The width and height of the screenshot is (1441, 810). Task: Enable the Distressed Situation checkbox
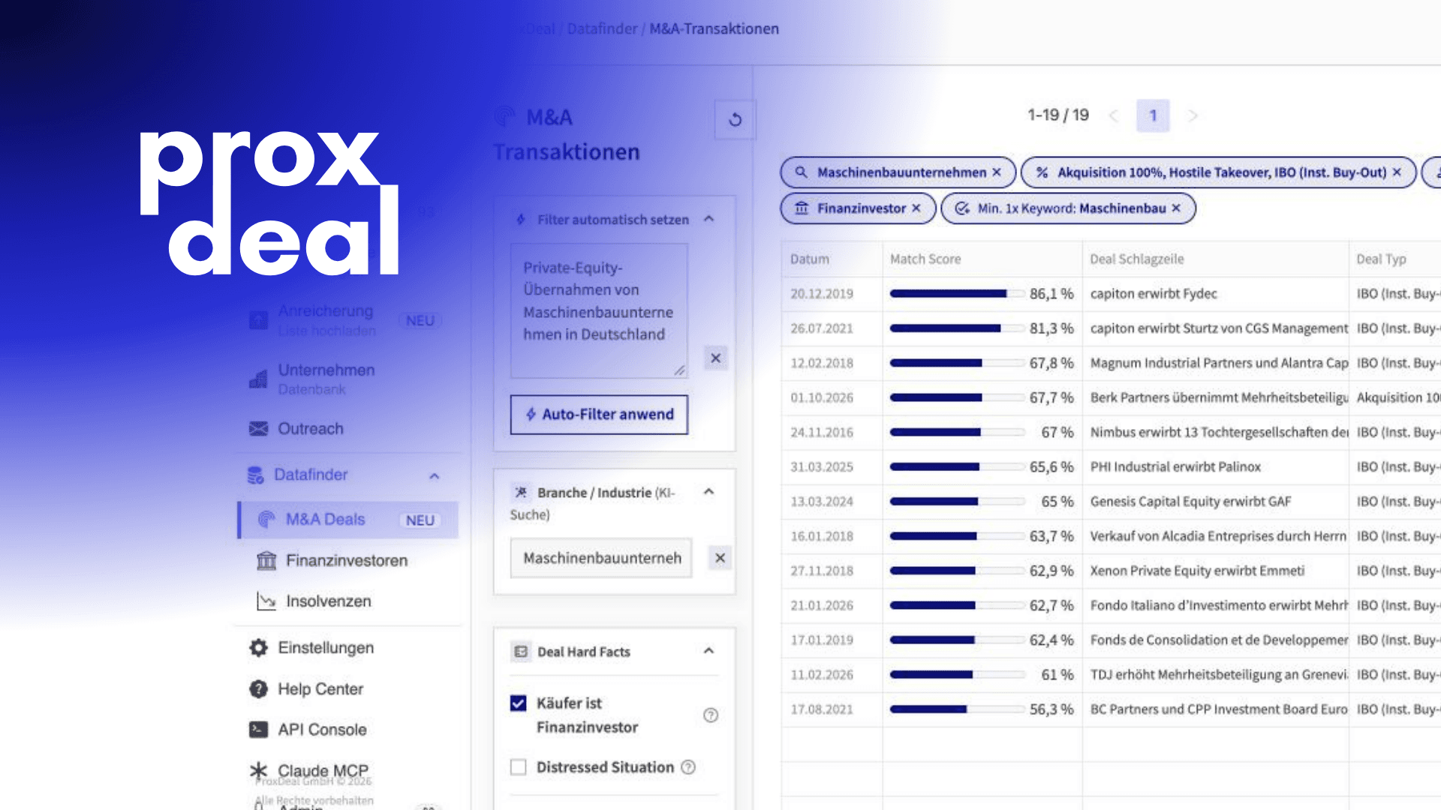pos(519,767)
